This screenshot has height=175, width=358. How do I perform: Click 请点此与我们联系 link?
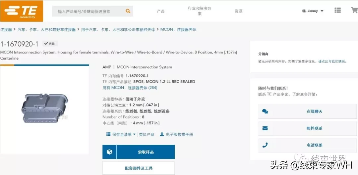tap(332, 61)
